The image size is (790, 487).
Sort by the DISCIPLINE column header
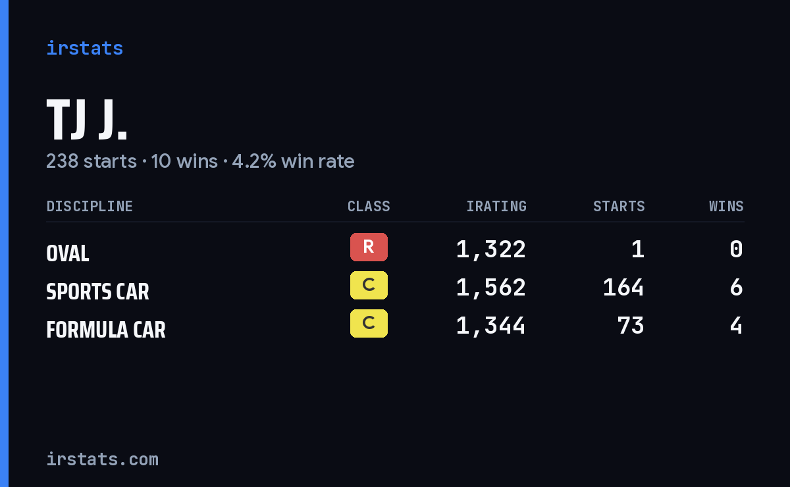[90, 207]
